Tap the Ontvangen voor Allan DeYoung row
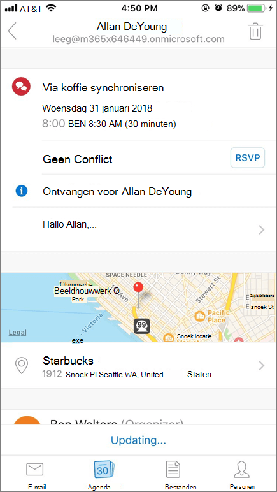 click(144, 191)
